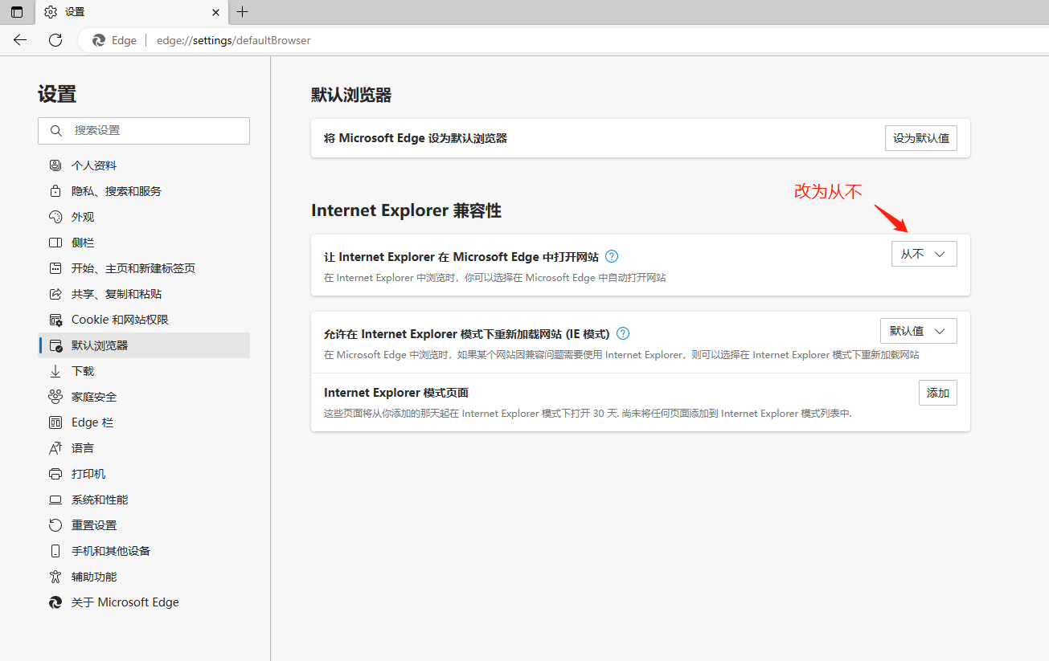1049x661 pixels.
Task: Click the 语言 language icon
Action: coord(55,448)
